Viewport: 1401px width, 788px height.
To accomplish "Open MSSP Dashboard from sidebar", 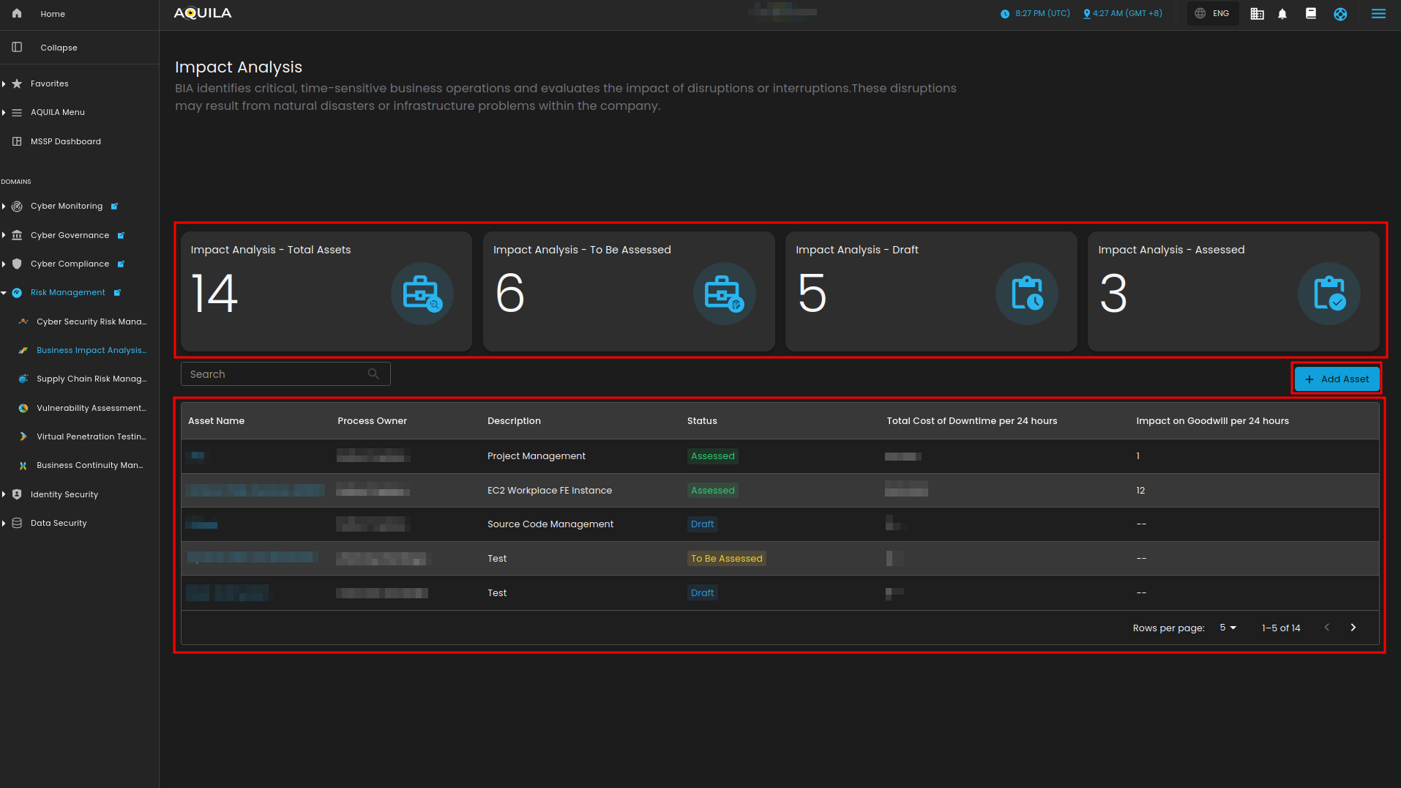I will 65,142.
